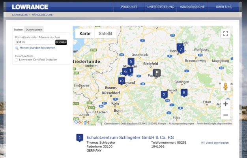
Task: Switch the map to Satellit view
Action: 105,34
